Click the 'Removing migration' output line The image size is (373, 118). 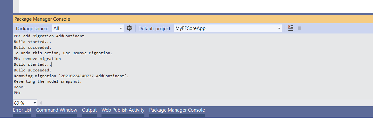click(71, 76)
